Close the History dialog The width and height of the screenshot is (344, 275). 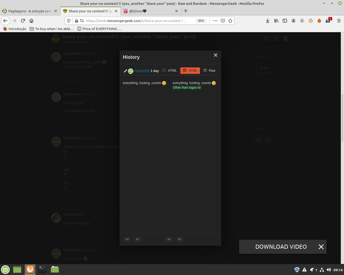point(216,55)
